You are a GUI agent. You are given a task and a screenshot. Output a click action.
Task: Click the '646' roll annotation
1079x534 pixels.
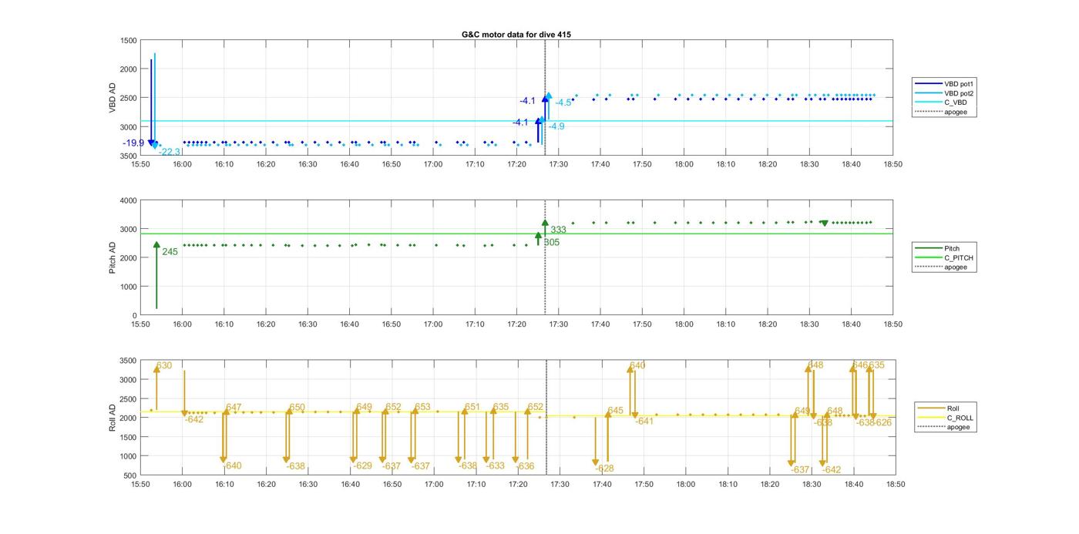(860, 365)
